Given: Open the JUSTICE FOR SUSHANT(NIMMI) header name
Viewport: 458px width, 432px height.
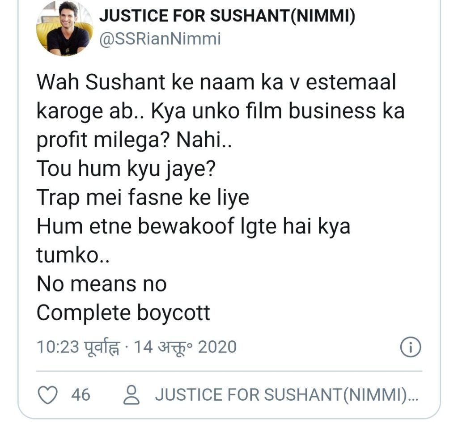Looking at the screenshot, I should coord(227,17).
